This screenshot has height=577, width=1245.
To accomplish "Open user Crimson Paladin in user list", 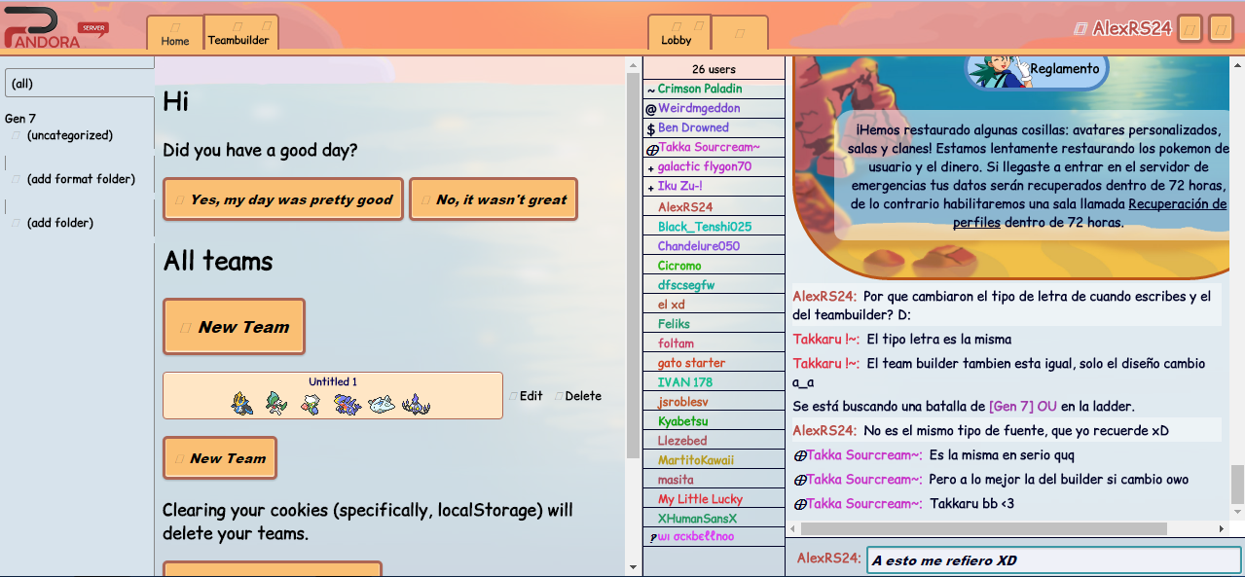I will 714,89.
